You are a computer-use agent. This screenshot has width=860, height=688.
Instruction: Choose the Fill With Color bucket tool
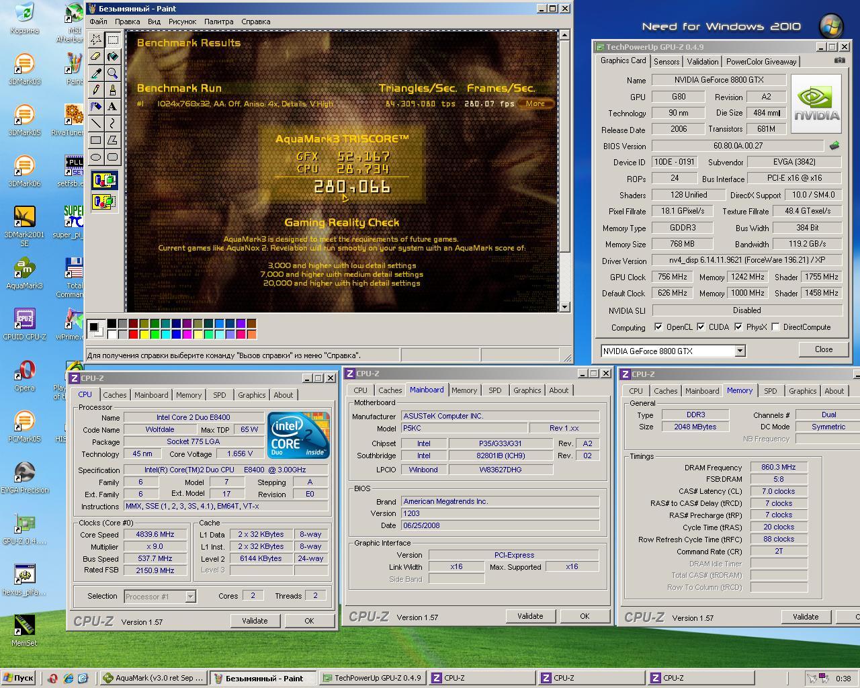click(x=112, y=56)
